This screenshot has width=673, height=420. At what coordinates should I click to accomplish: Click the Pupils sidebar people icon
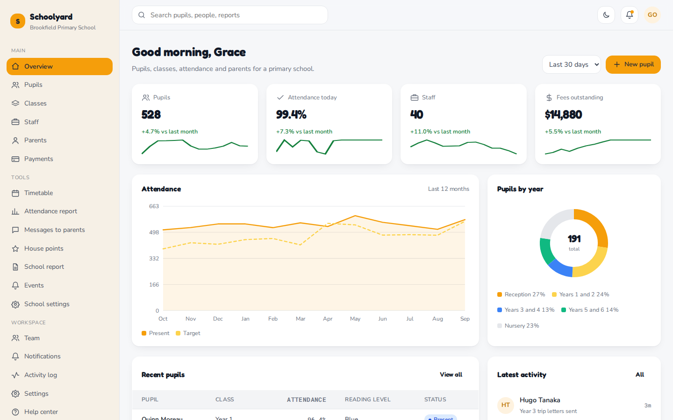[x=15, y=85]
